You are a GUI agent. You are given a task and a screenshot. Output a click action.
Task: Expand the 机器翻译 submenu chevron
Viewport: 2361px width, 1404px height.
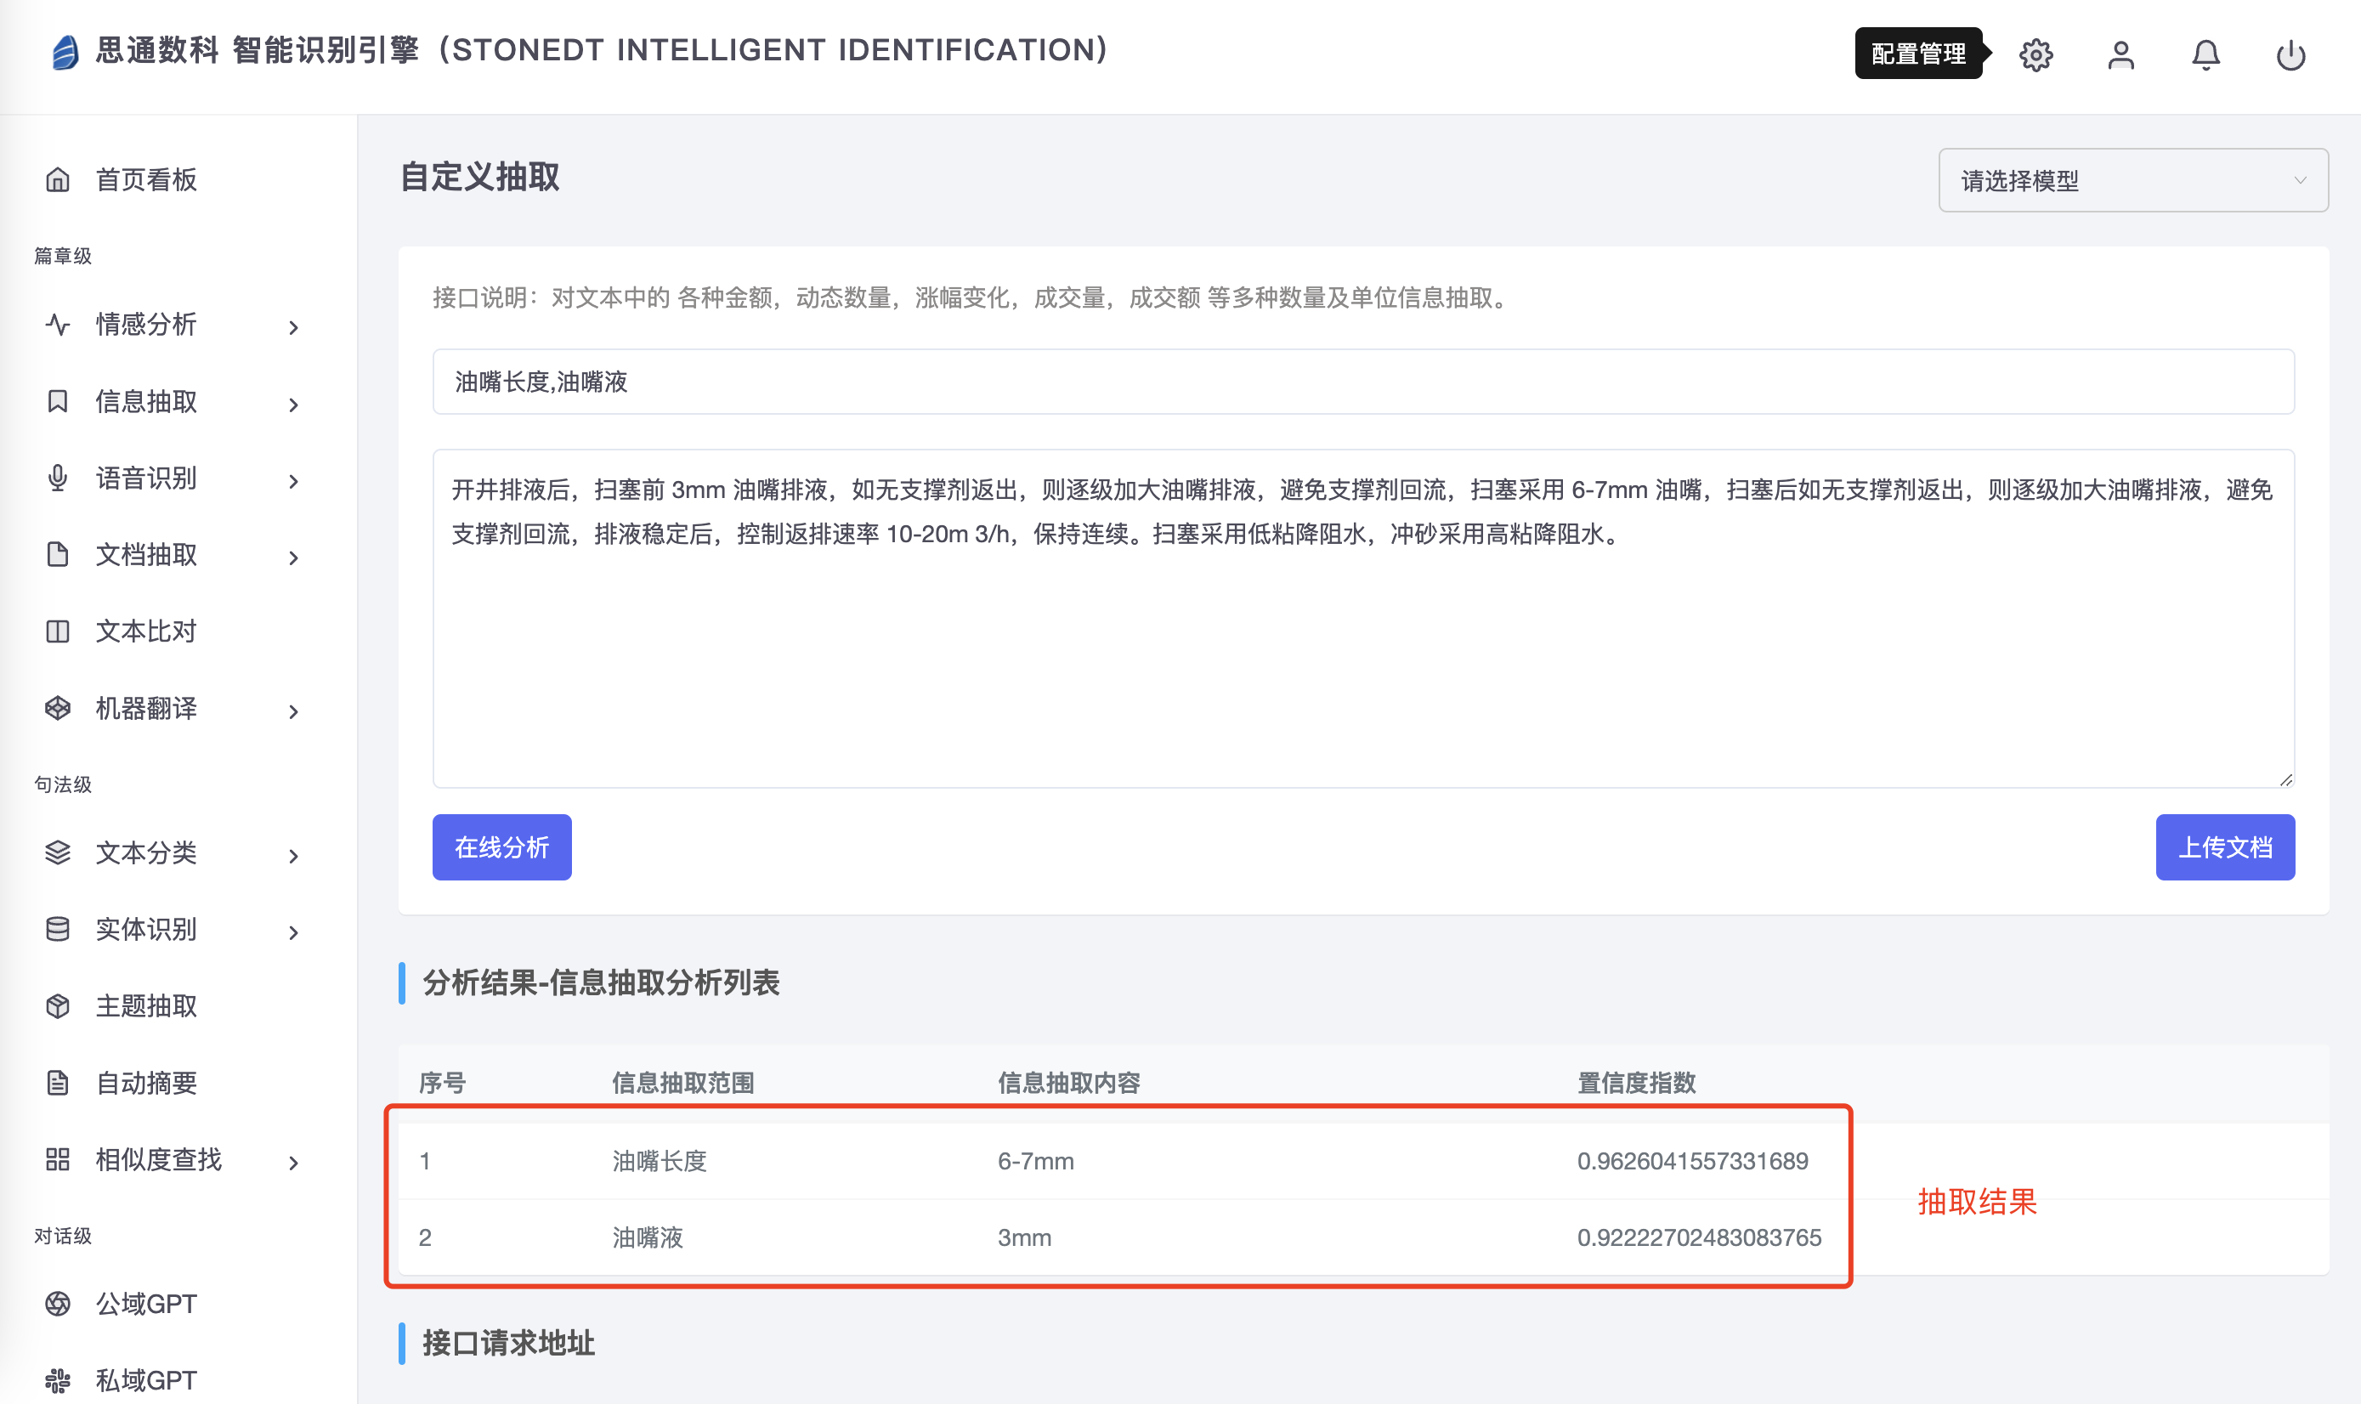coord(293,711)
